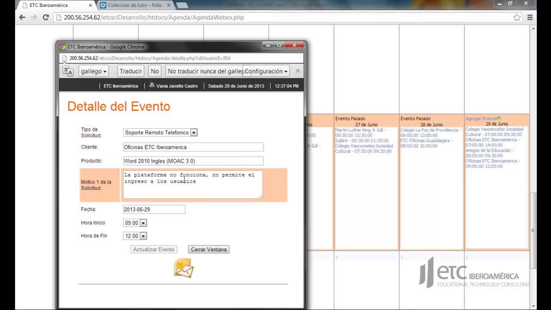The height and width of the screenshot is (310, 551).
Task: Click Oficinas ETC Iberoamerica 09:00:00 12:00:00 event
Action: click(x=492, y=164)
